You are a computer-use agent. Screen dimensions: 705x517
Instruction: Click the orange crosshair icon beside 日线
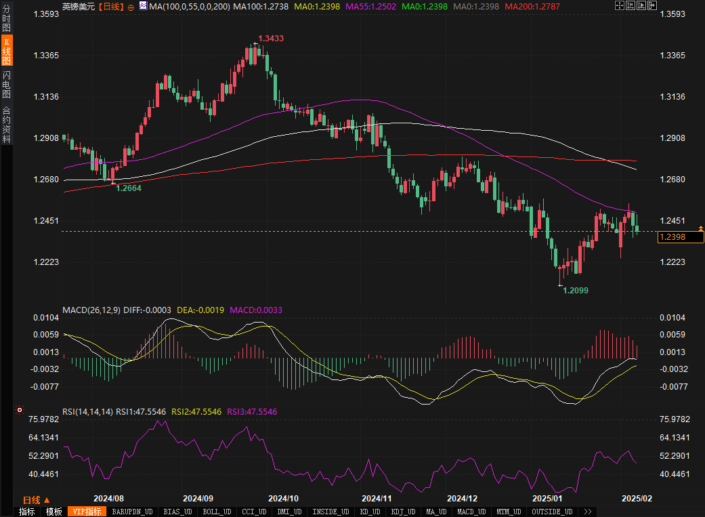pos(131,7)
